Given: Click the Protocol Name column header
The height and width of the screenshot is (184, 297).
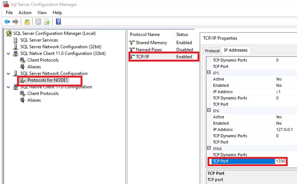Looking at the screenshot, I should point(145,34).
